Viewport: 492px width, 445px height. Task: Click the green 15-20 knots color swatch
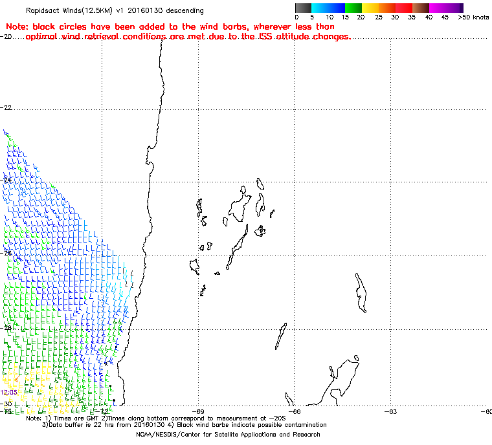(353, 8)
